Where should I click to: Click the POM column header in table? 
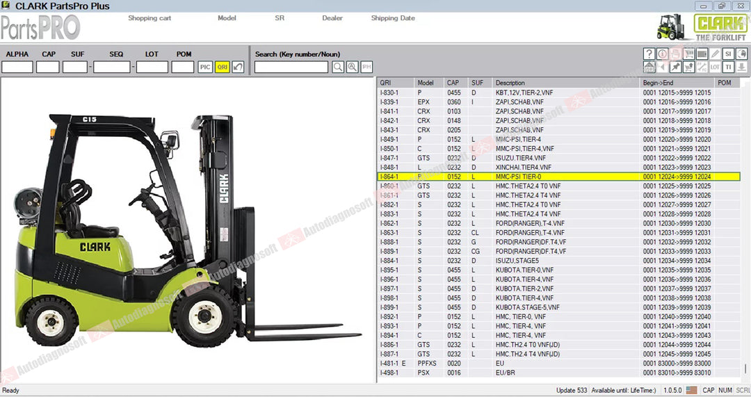pyautogui.click(x=727, y=83)
